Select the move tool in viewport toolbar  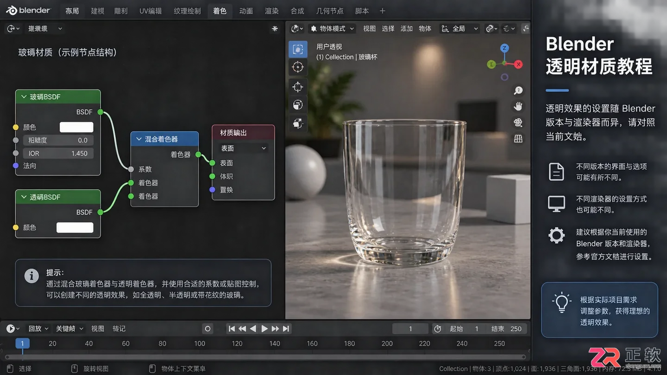pos(298,87)
